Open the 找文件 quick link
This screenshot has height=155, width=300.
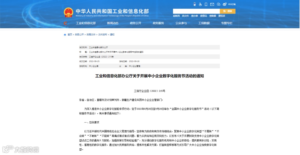pyautogui.click(x=185, y=16)
